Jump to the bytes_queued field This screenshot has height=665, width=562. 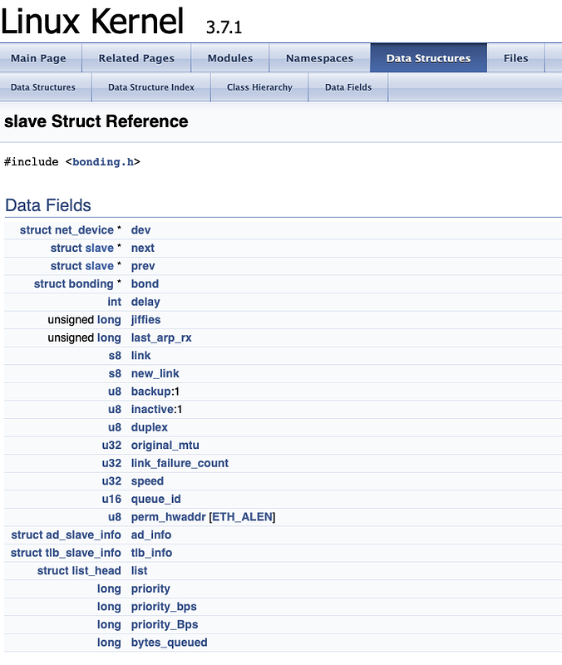(170, 643)
